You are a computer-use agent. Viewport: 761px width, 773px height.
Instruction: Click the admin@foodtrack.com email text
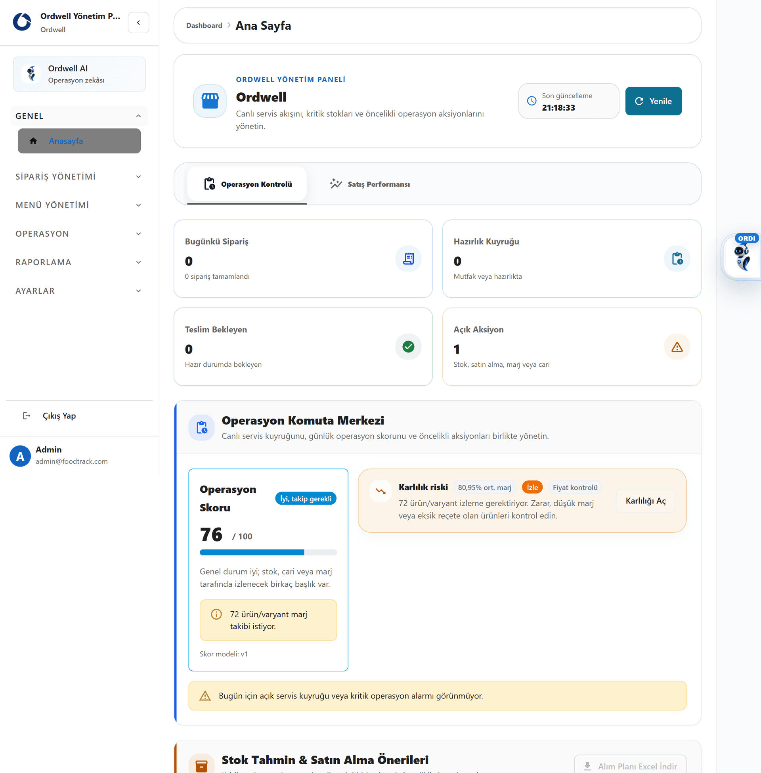pyautogui.click(x=72, y=461)
